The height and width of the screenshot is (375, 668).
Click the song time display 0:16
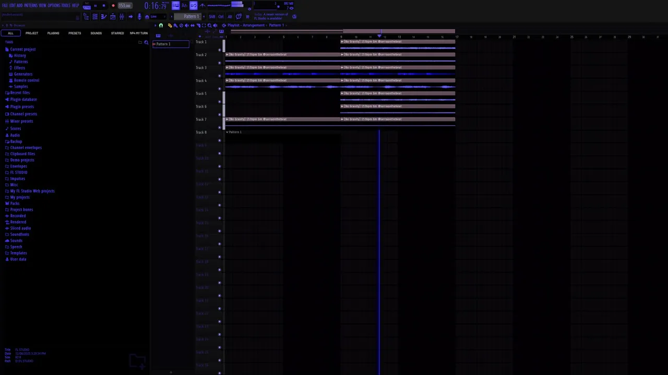tap(156, 6)
